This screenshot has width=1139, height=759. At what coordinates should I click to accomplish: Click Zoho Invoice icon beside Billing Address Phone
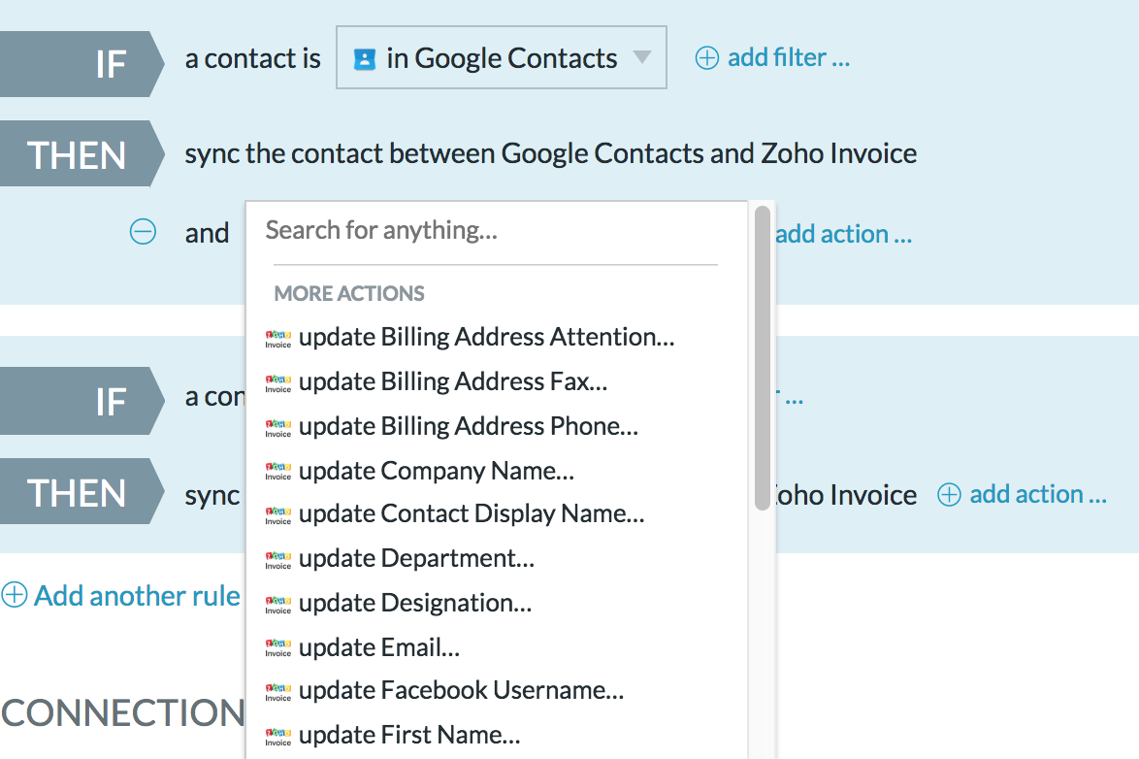tap(277, 427)
